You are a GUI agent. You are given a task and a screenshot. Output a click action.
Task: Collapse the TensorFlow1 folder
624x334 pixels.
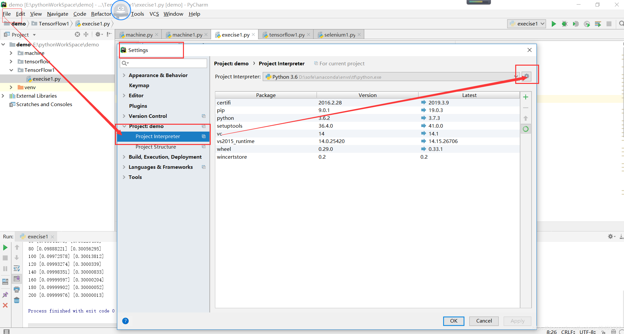(11, 70)
